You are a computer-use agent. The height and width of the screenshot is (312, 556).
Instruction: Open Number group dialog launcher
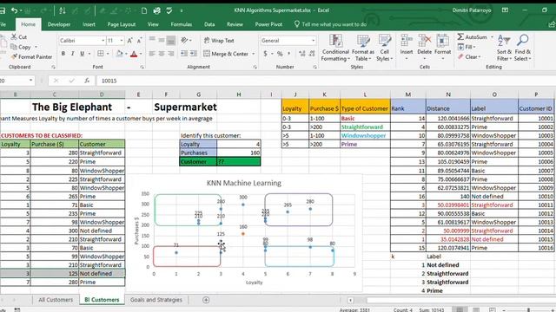pyautogui.click(x=314, y=67)
